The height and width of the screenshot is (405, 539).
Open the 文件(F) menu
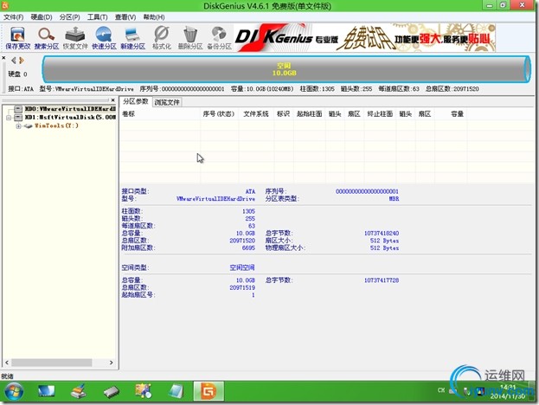(x=13, y=17)
